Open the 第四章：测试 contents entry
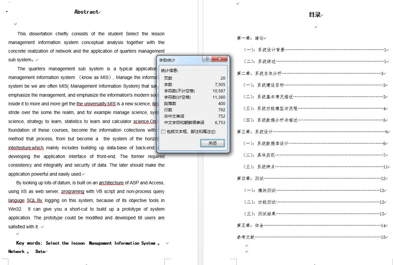 311,179
